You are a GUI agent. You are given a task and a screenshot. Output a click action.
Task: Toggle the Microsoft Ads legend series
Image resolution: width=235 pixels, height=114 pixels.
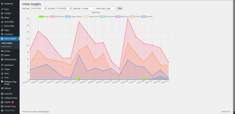pyautogui.click(x=107, y=16)
